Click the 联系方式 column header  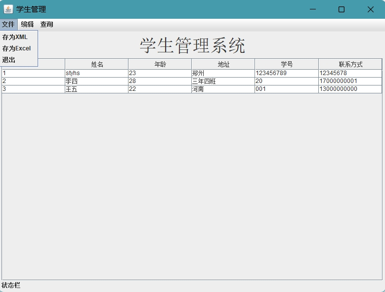click(x=350, y=64)
